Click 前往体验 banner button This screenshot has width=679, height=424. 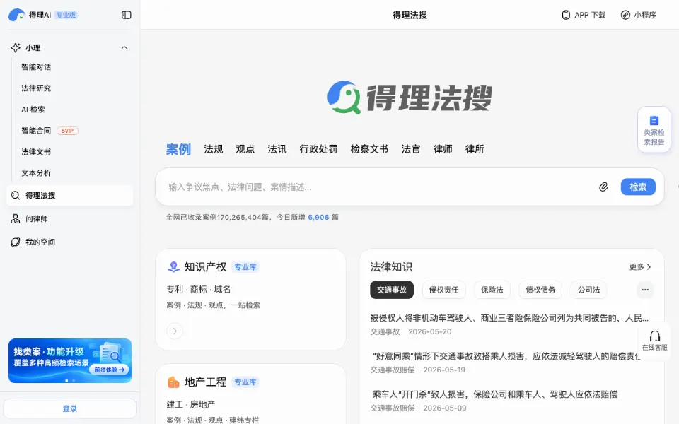(x=110, y=370)
